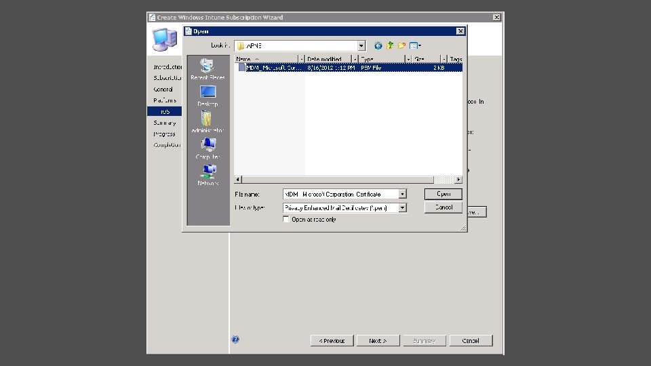Close the Create Windows Intune Subscription Wizard
The image size is (651, 366).
tap(496, 18)
